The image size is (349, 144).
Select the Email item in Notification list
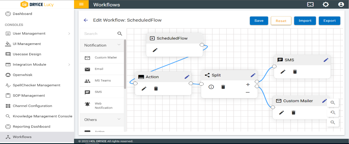tap(102, 69)
